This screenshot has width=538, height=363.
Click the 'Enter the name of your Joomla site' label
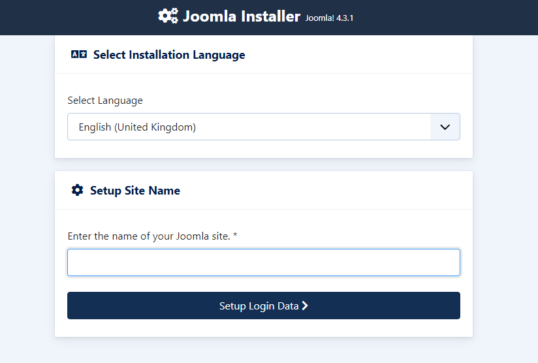pyautogui.click(x=149, y=236)
